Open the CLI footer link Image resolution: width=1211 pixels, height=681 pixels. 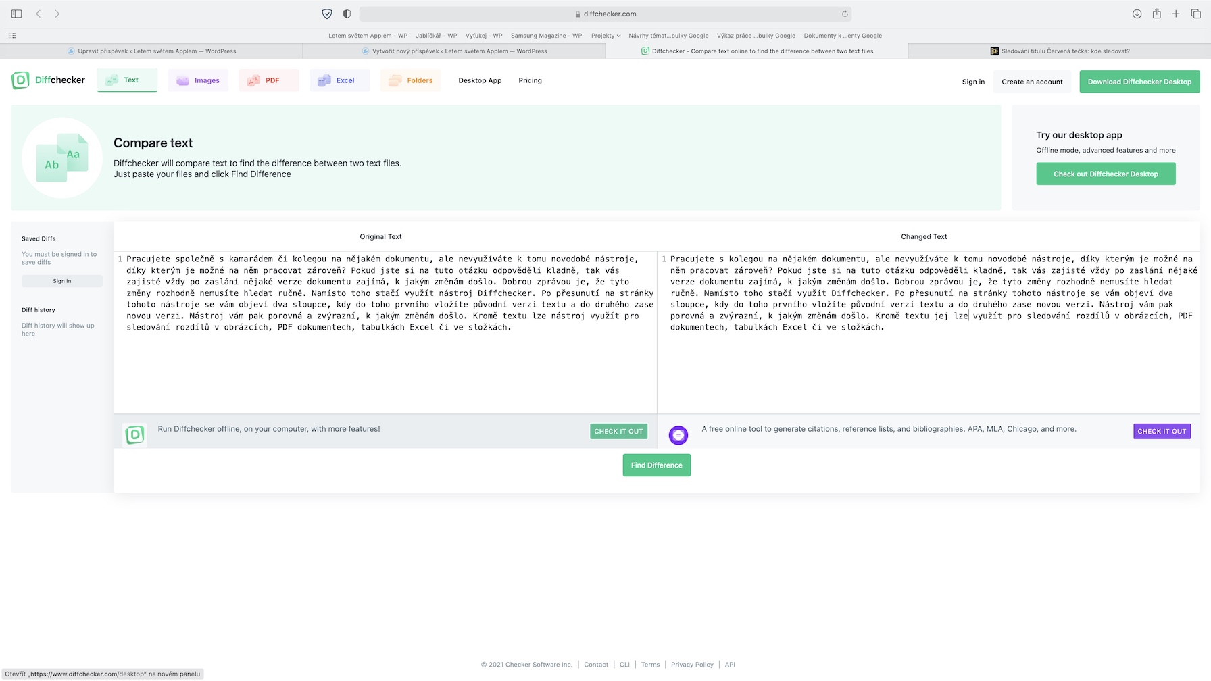(x=624, y=665)
